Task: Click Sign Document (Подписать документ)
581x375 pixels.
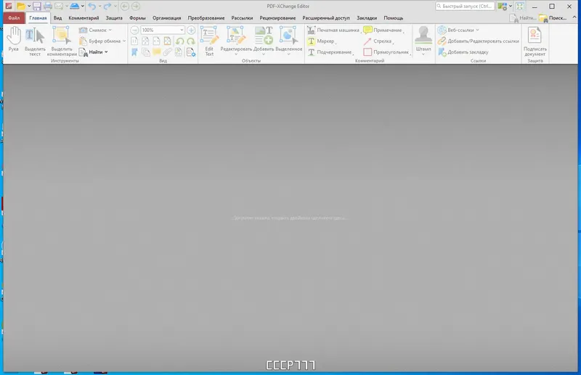Action: pos(535,41)
